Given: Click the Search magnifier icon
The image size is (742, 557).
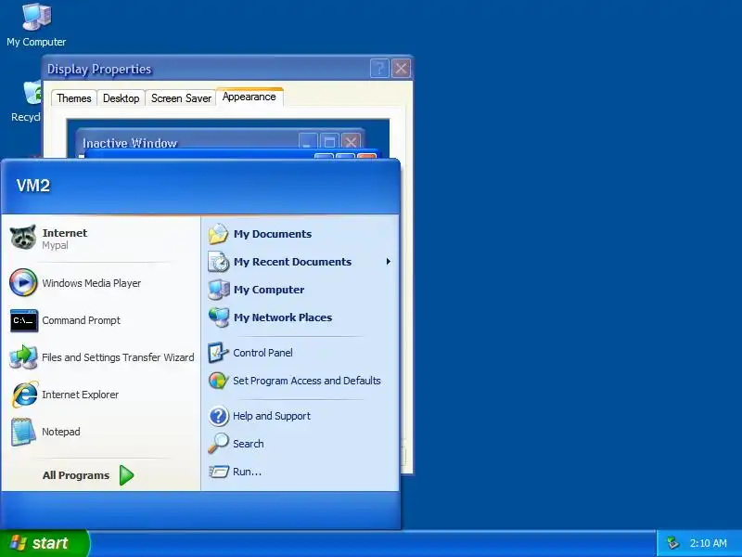Looking at the screenshot, I should point(218,444).
